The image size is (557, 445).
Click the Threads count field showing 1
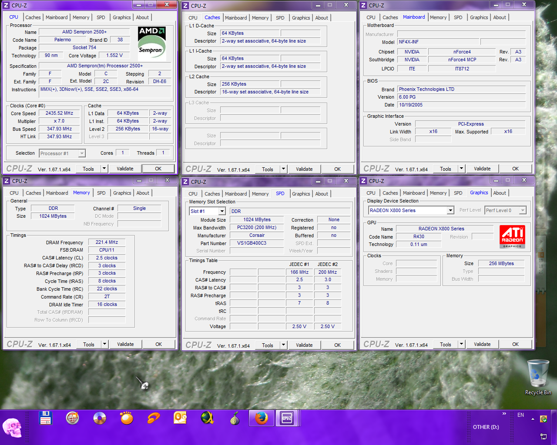[x=163, y=153]
